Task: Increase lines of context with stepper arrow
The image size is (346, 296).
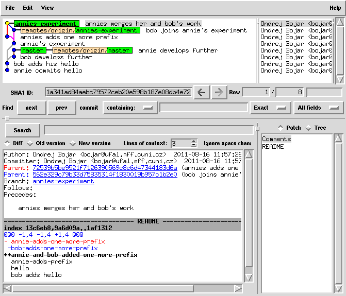Action: 194,141
